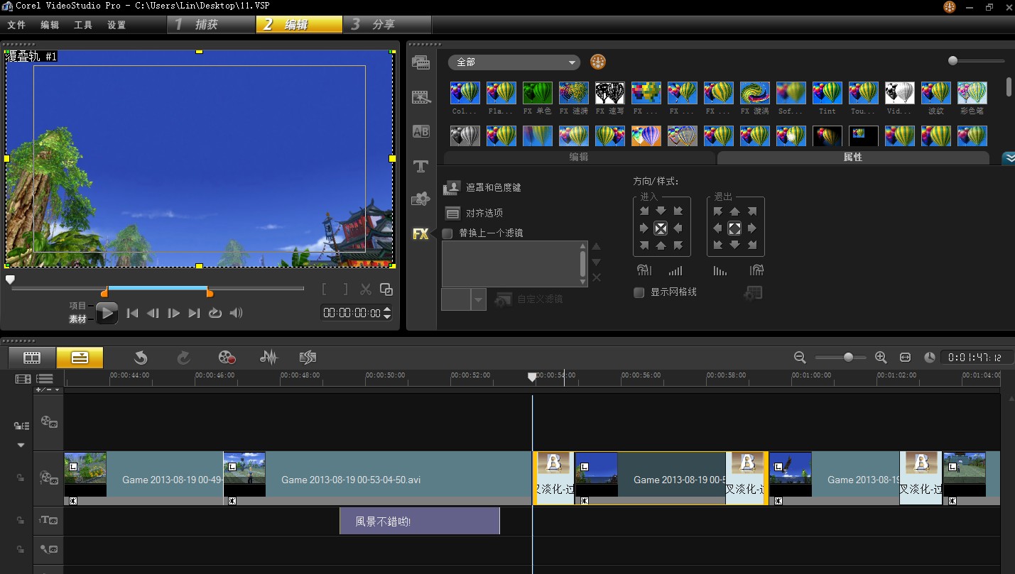Switch to storyboard view
The image size is (1015, 574).
32,358
